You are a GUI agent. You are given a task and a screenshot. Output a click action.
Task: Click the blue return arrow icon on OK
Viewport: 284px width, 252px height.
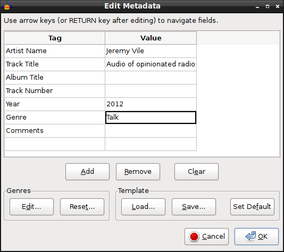(250, 236)
